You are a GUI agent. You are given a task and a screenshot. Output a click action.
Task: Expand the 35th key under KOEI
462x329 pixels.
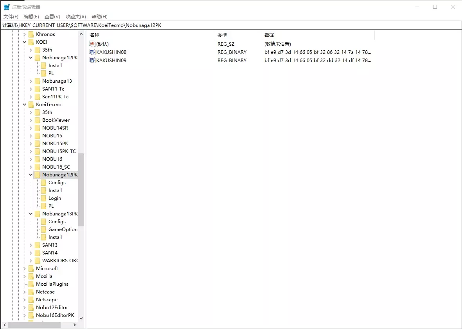coord(31,50)
